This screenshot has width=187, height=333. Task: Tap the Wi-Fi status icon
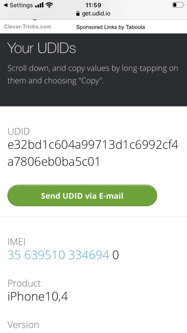pos(49,5)
